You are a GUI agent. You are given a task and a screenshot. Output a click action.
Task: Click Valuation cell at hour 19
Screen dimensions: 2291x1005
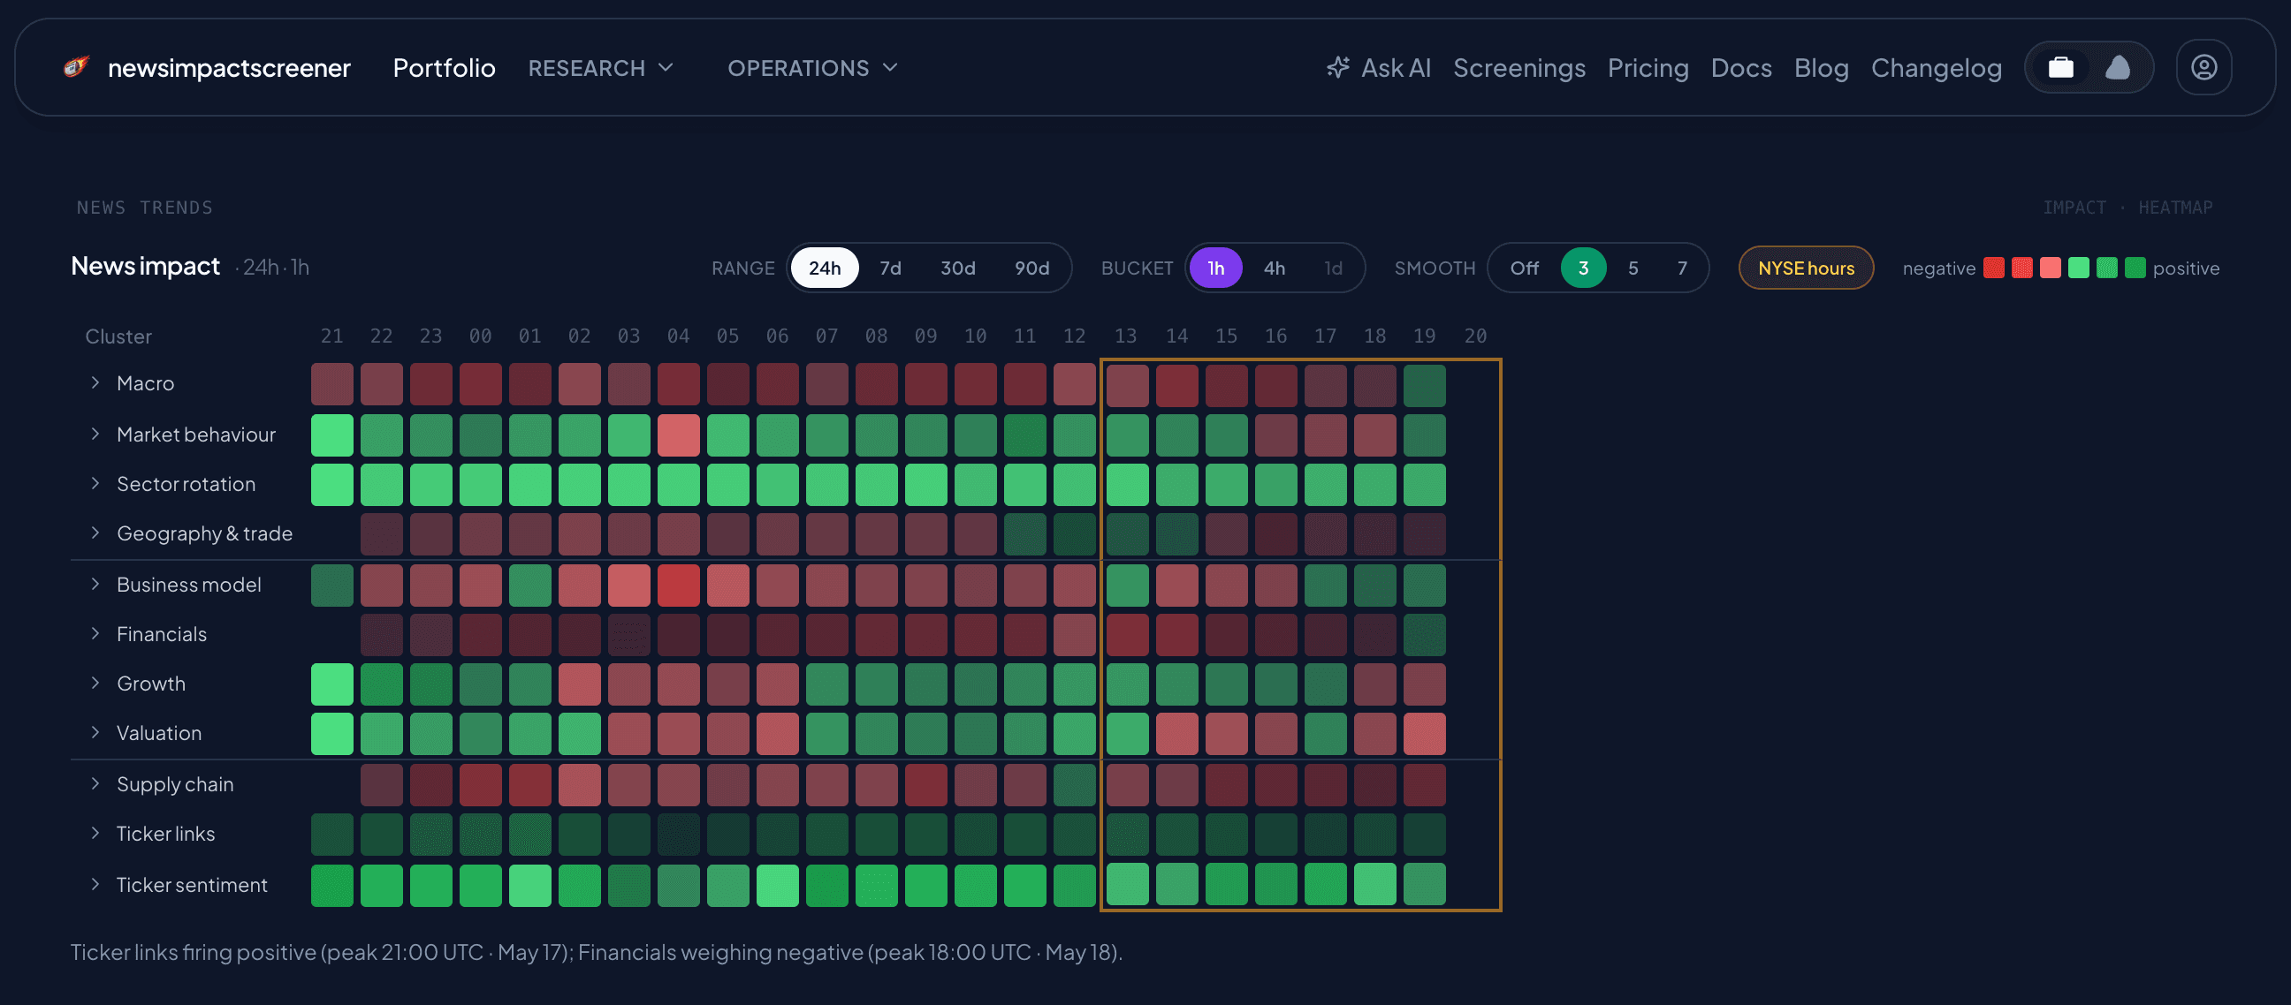point(1424,734)
